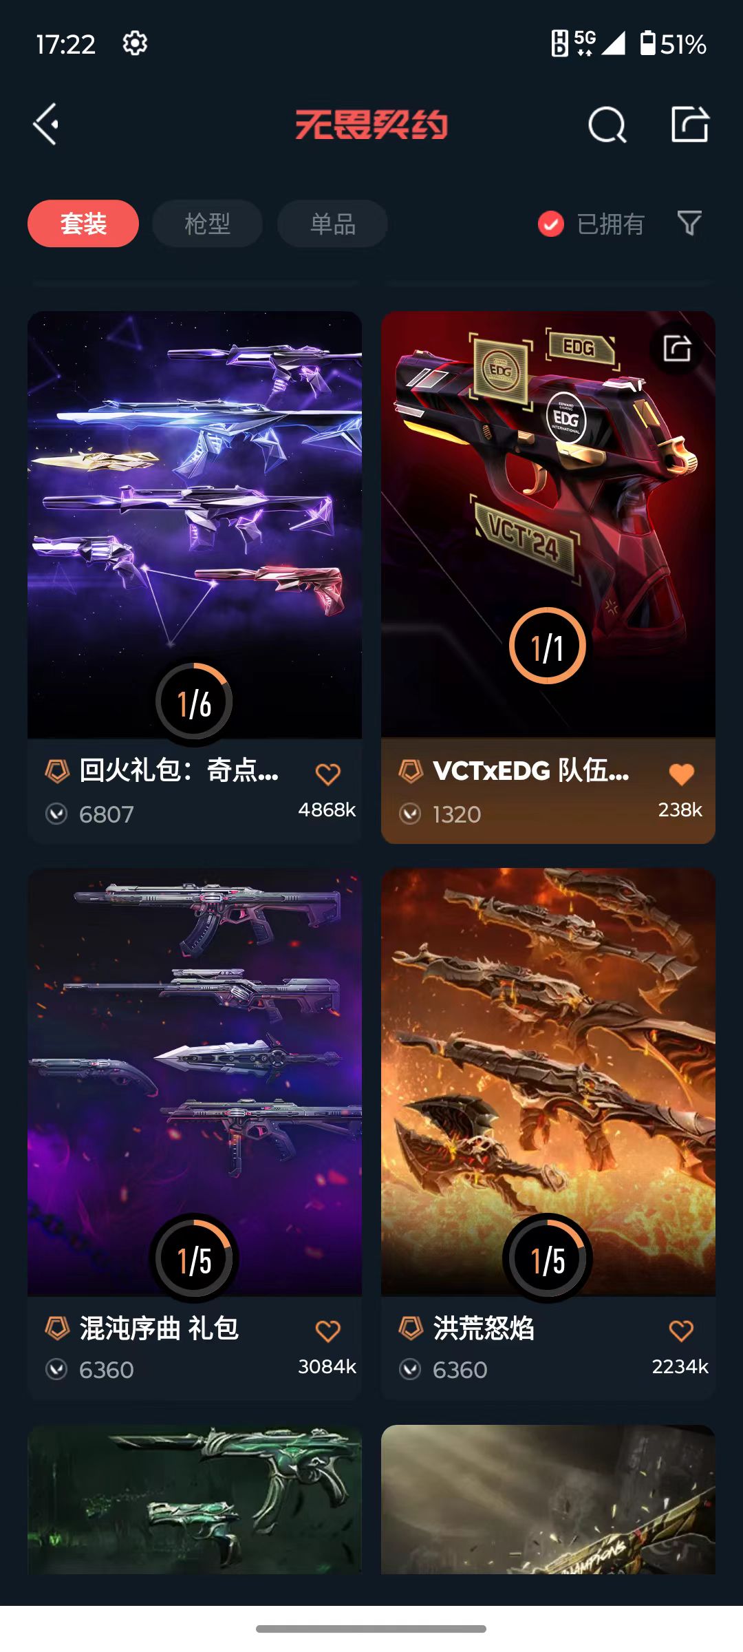Tap the back arrow icon

point(46,125)
